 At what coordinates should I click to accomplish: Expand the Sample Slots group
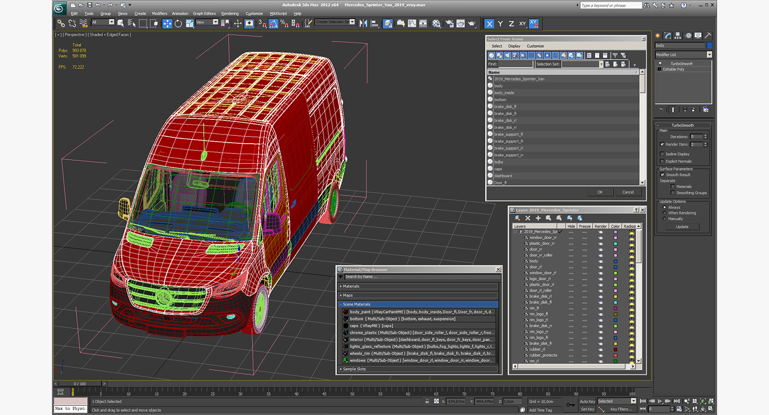tap(418, 369)
